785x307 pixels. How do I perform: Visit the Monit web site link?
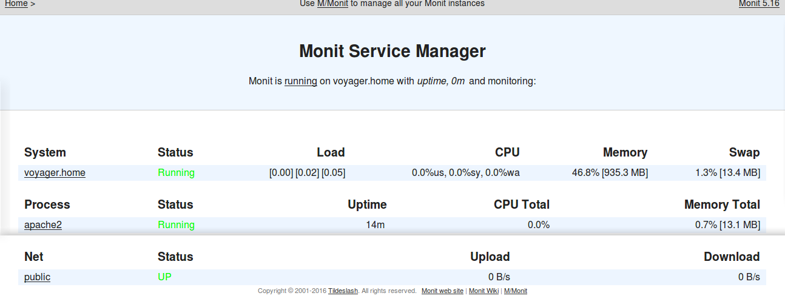pyautogui.click(x=442, y=291)
